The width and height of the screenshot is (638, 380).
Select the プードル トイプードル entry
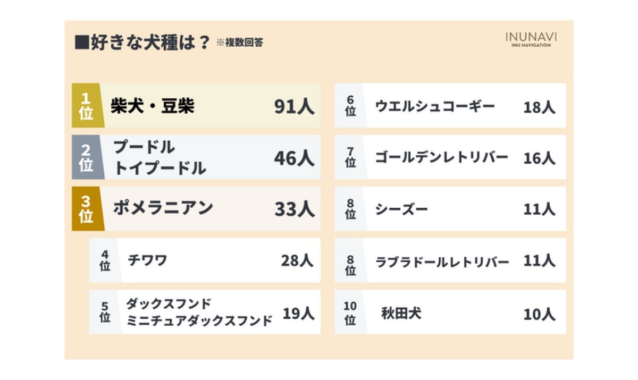[x=196, y=157]
